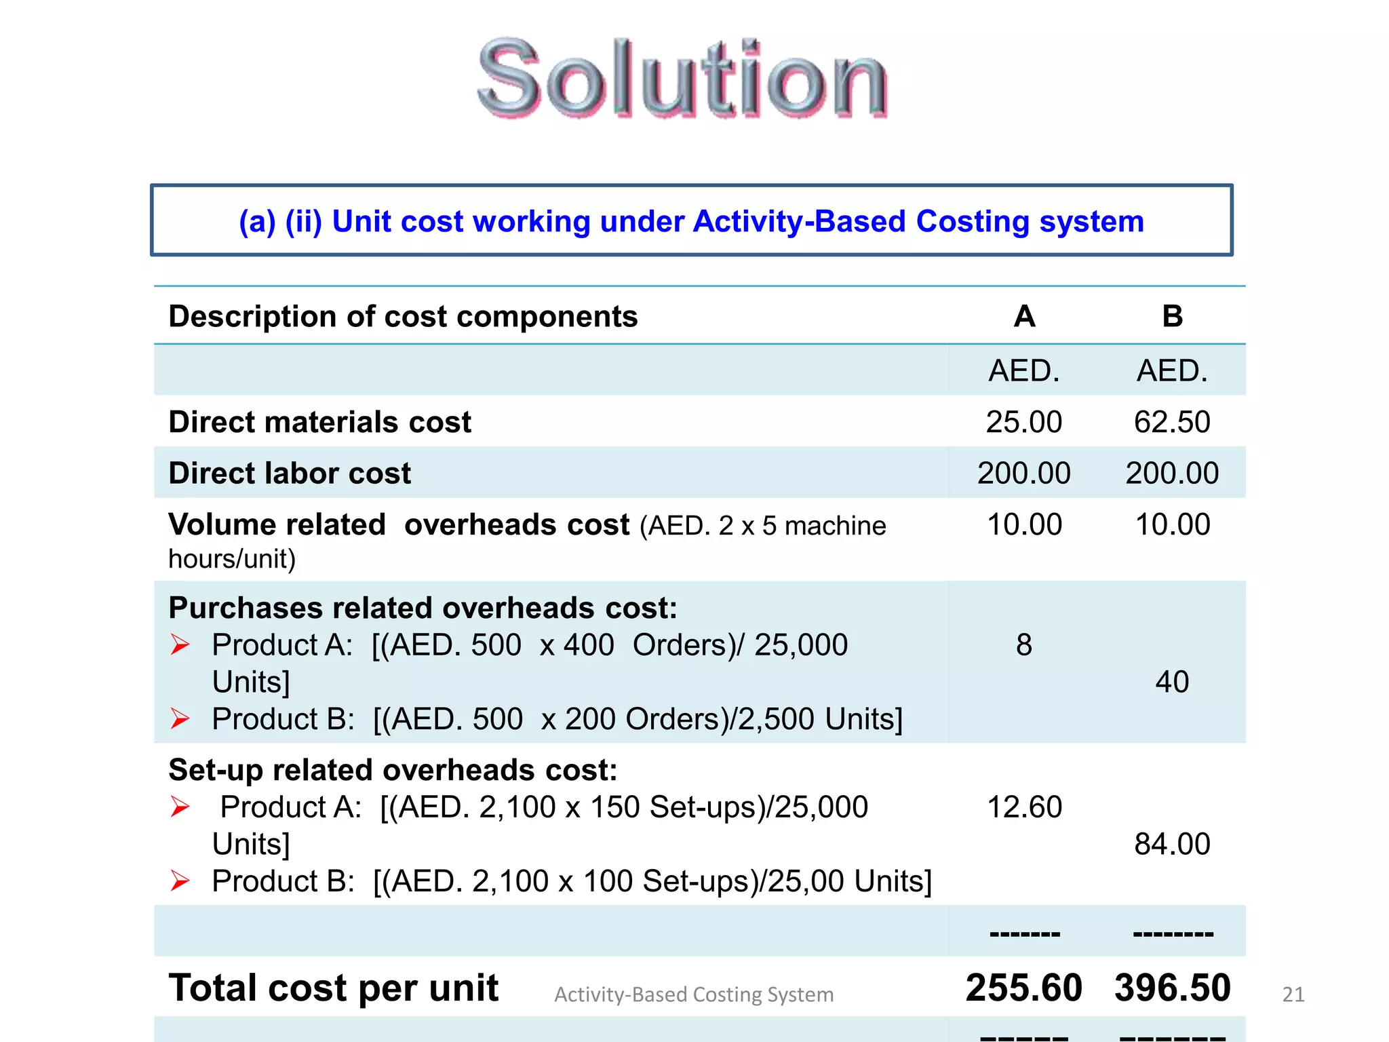The image size is (1389, 1042).
Task: Click red arrow bullet beside Purchases Product B
Action: tap(180, 718)
